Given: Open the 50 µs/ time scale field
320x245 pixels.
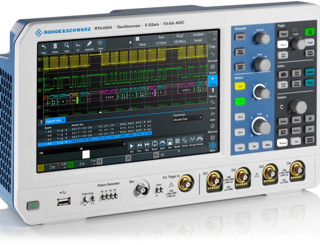Looking at the screenshot, I should click(x=179, y=36).
